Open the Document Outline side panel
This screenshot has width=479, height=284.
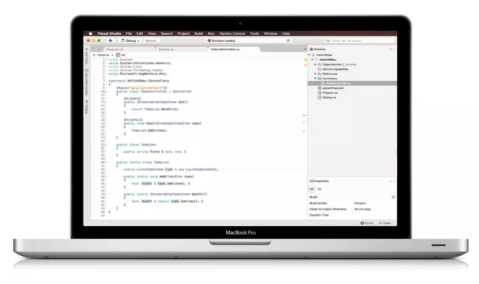[x=87, y=82]
